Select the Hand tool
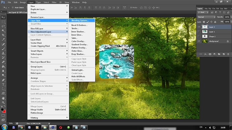Image resolution: width=232 pixels, height=130 pixels. (x=3, y=98)
